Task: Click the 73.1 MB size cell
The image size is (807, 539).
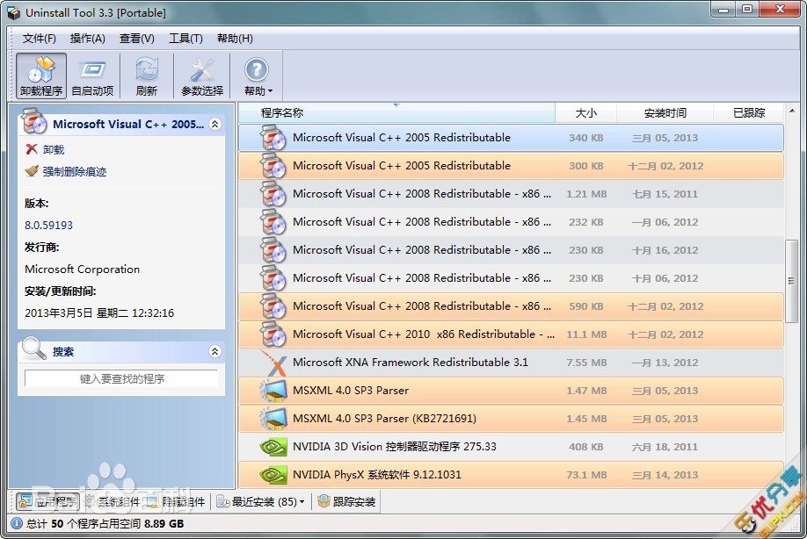Action: click(586, 475)
